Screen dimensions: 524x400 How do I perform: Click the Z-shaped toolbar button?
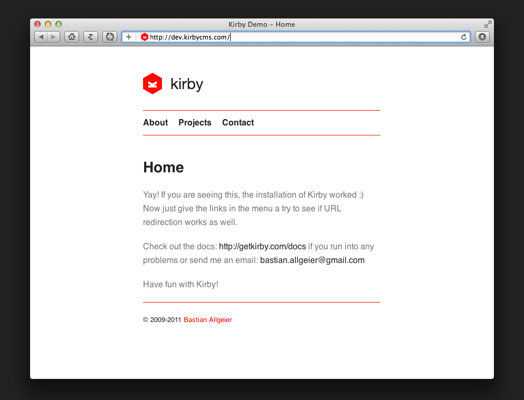click(91, 37)
